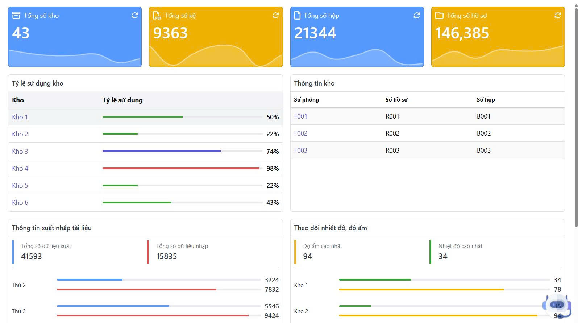Open Kho 4 with 98% usage
Image resolution: width=578 pixels, height=323 pixels.
tap(20, 169)
